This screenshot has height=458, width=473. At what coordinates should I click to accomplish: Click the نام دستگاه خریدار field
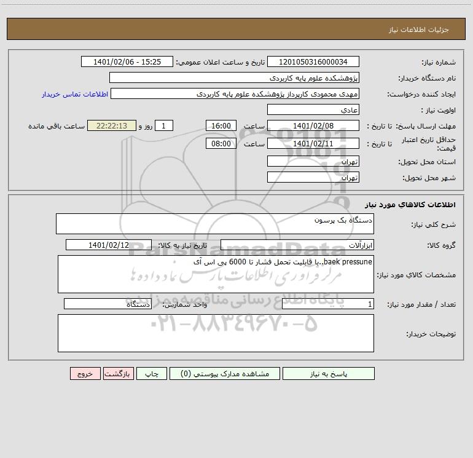point(234,77)
